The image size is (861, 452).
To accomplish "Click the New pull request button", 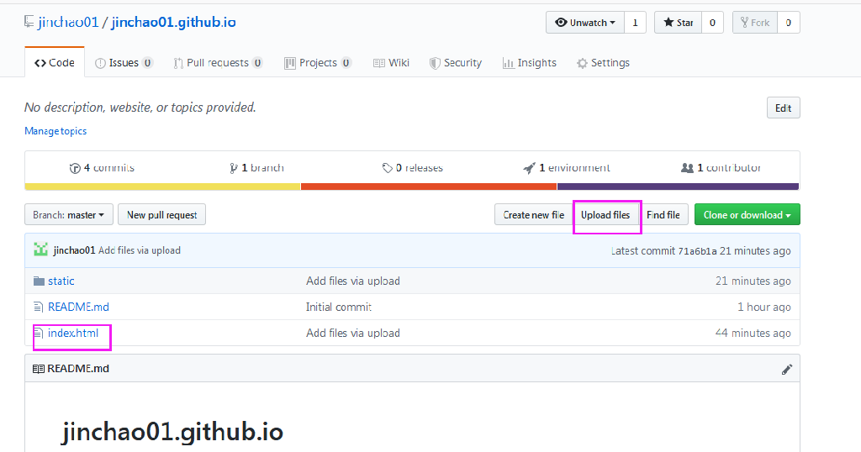I will [x=162, y=214].
